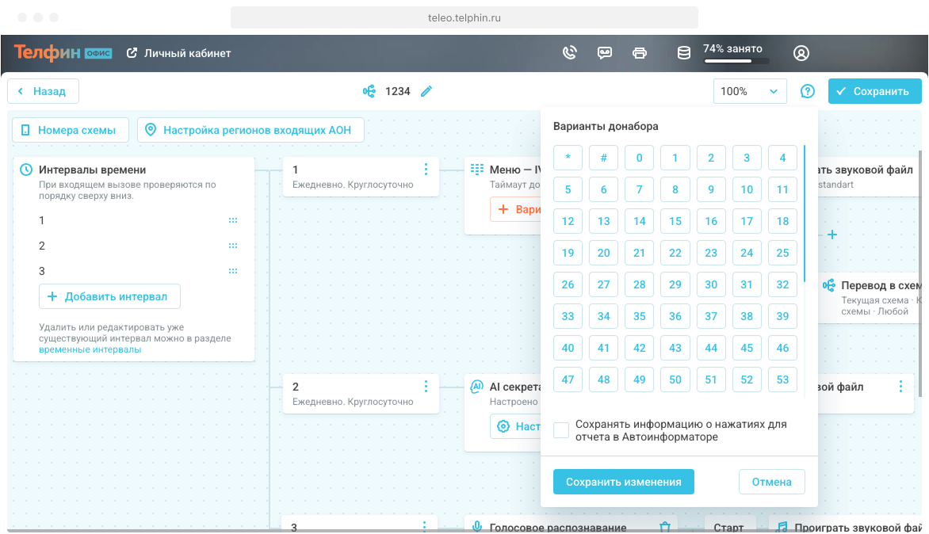Open the user profile icon

coord(801,53)
